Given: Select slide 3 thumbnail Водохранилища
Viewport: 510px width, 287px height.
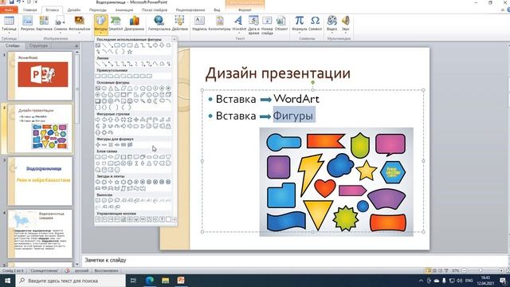Looking at the screenshot, I should pyautogui.click(x=41, y=181).
